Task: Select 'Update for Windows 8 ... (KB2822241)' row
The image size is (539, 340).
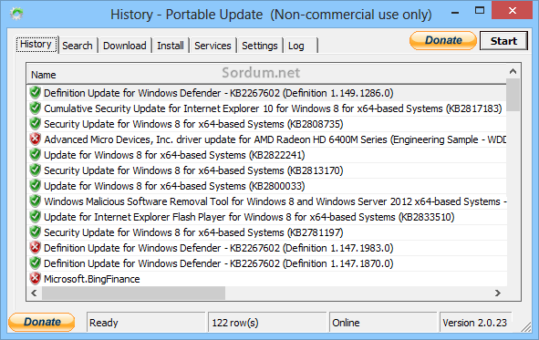Action: (x=266, y=155)
